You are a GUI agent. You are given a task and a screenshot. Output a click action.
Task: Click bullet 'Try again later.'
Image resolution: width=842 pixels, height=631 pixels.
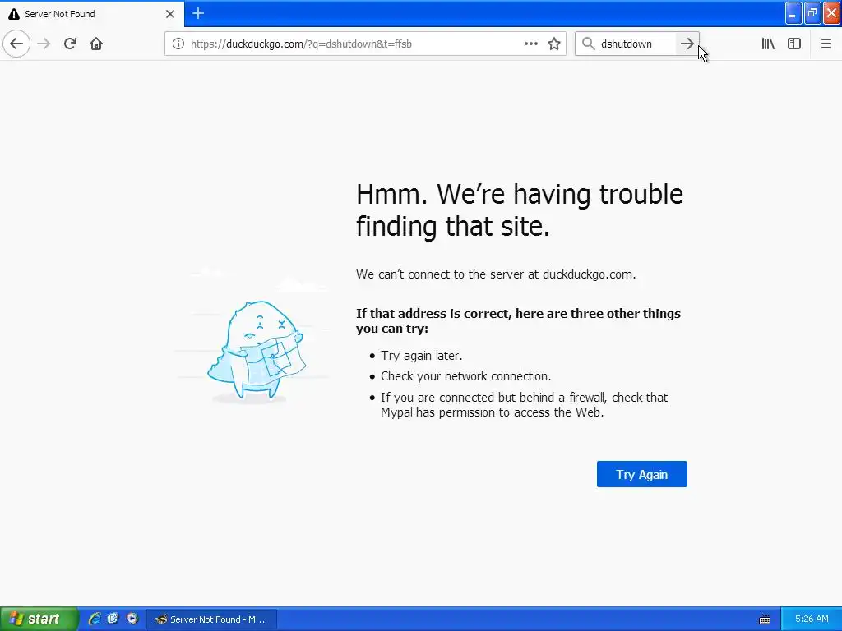pyautogui.click(x=422, y=356)
